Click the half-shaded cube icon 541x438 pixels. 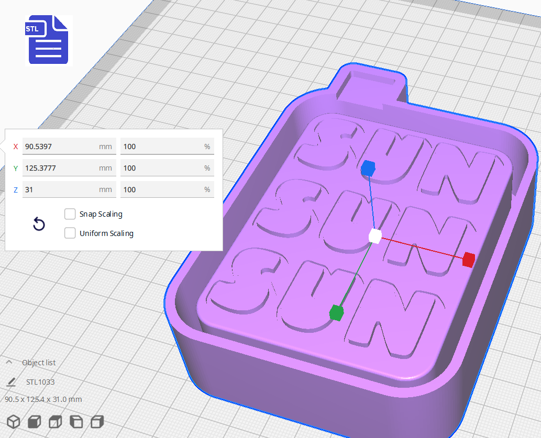pos(54,421)
